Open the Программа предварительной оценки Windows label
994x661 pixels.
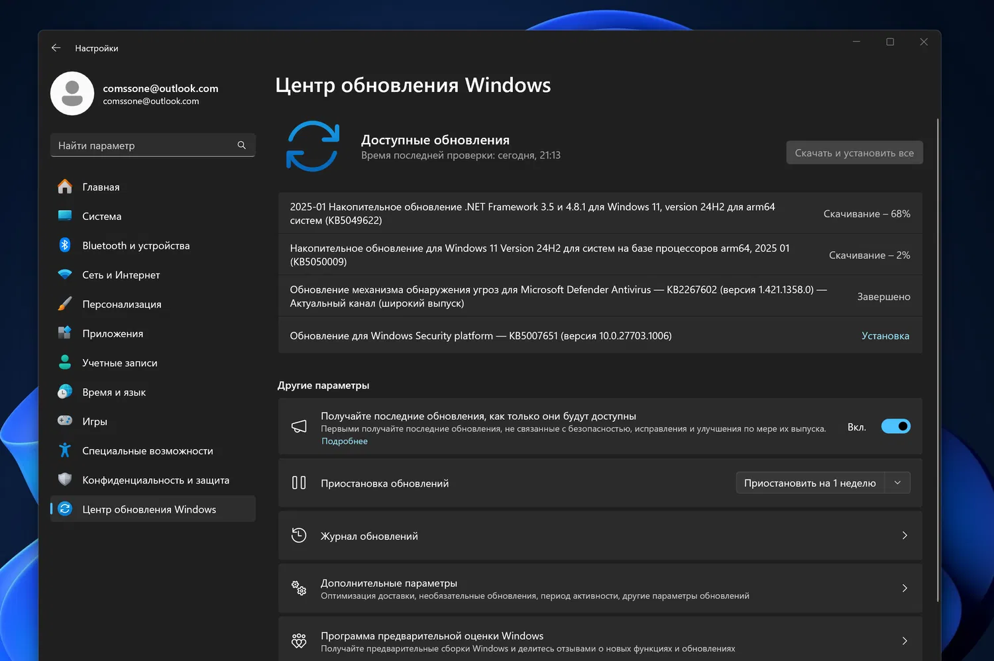click(432, 636)
